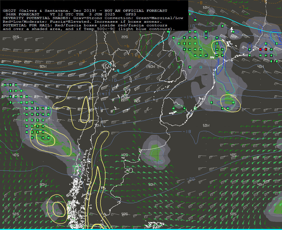Click the left red hail box

pos(260,49)
